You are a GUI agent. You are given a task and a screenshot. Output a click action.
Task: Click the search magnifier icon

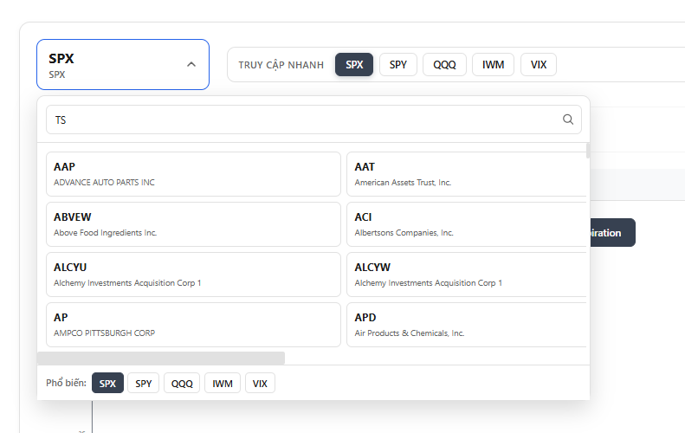pos(568,120)
